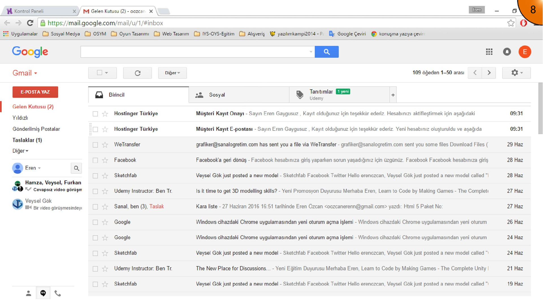Screen dimensions: 543x305
Task: Switch to the Sosyal tab
Action: [x=239, y=95]
